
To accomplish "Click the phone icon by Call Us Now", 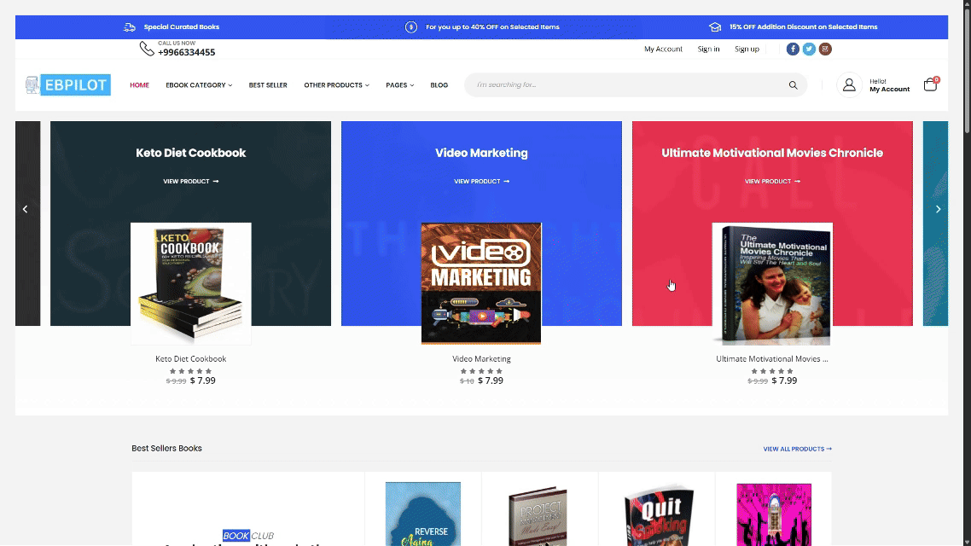I will (x=147, y=49).
